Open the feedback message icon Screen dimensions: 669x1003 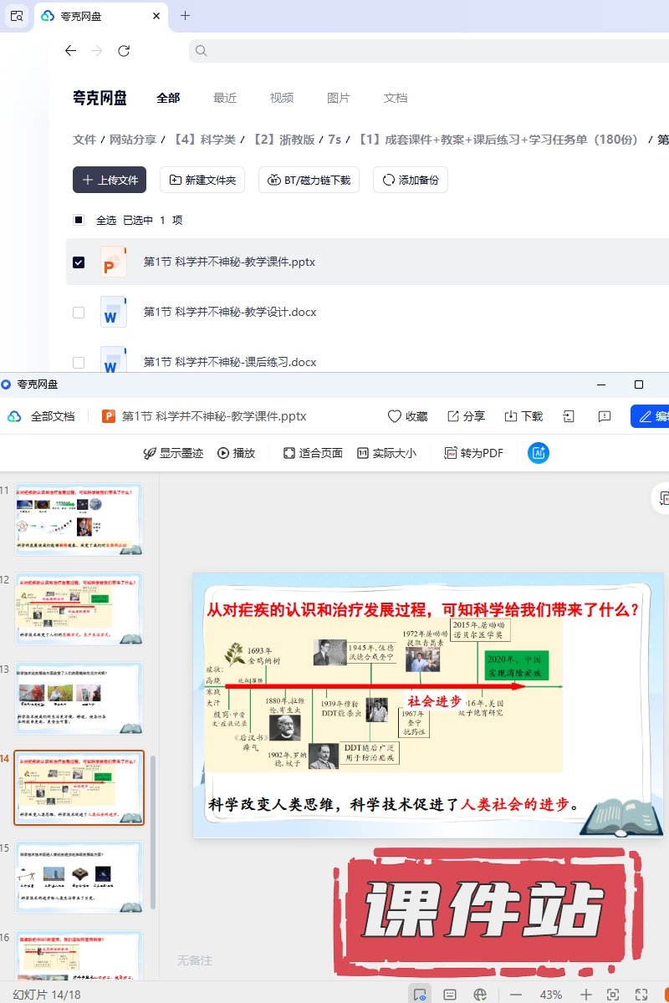pos(605,416)
